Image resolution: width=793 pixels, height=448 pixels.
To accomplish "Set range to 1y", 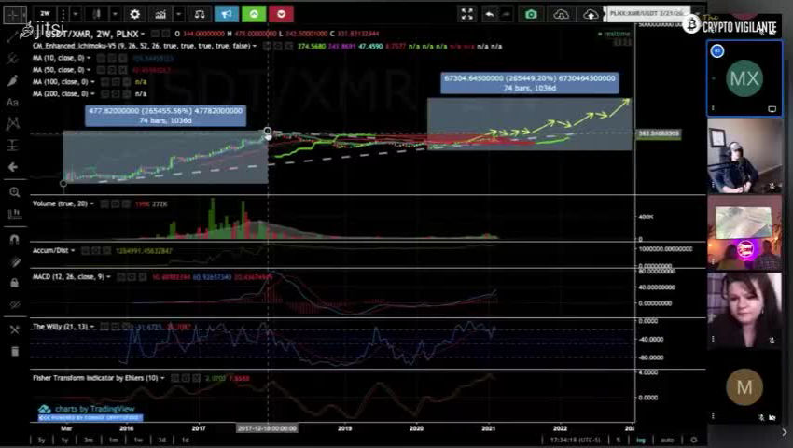I will (x=64, y=440).
